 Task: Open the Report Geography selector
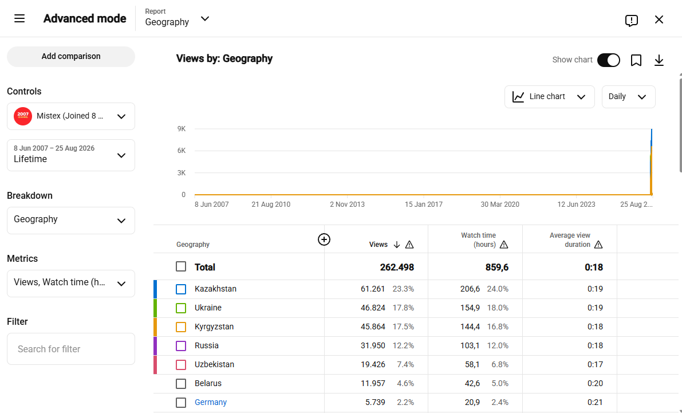(178, 18)
